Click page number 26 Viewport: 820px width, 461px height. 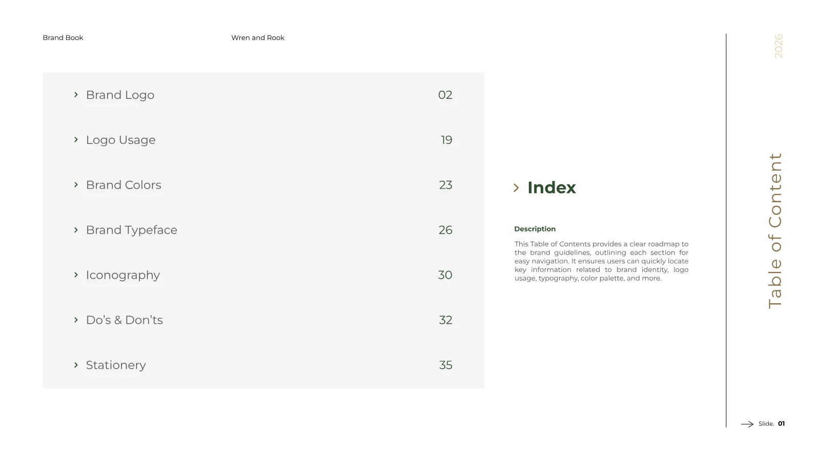coord(445,230)
